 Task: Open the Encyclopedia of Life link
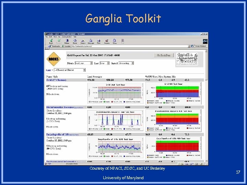[58, 135]
